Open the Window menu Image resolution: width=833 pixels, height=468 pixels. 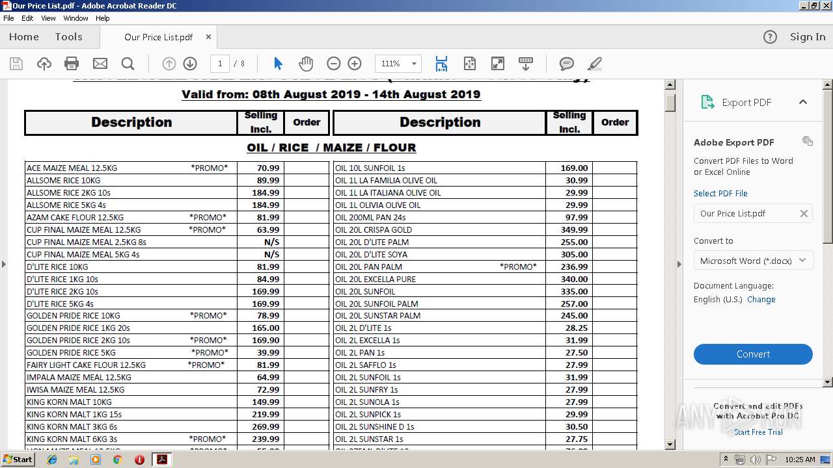coord(75,18)
